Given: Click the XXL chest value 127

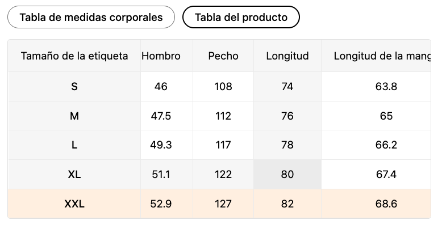Looking at the screenshot, I should (223, 204).
